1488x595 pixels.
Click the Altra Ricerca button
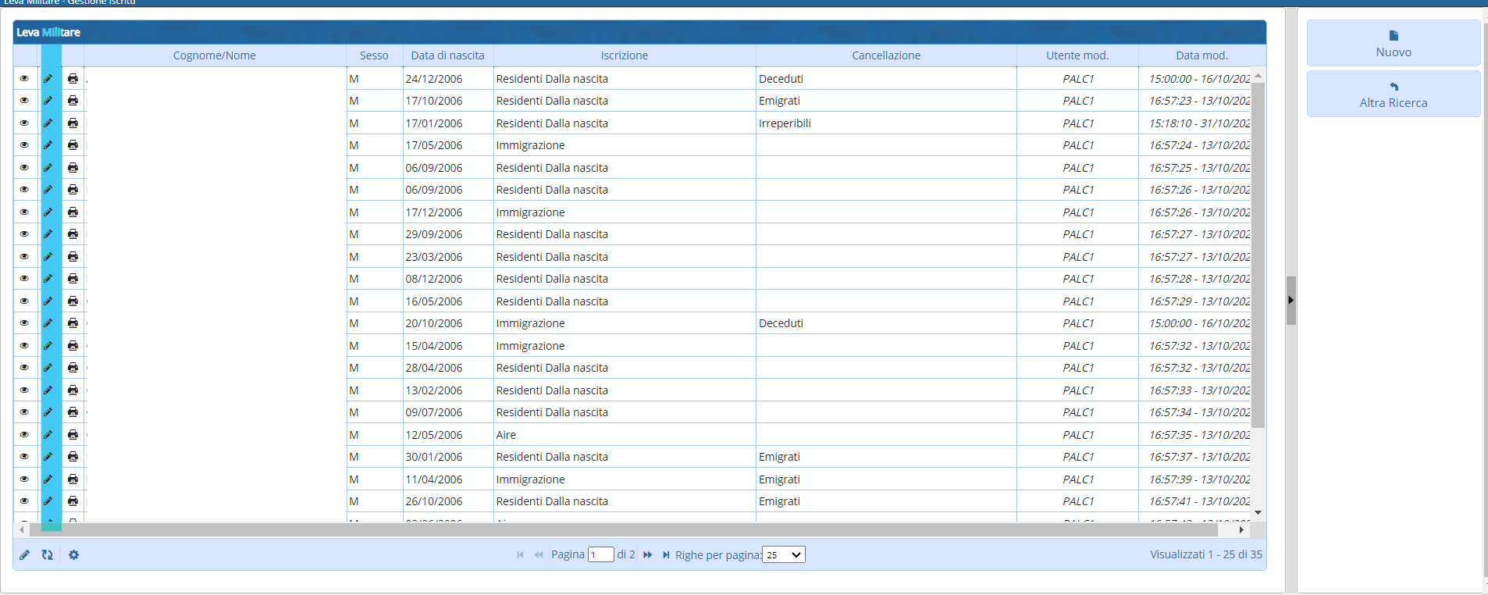tap(1393, 94)
